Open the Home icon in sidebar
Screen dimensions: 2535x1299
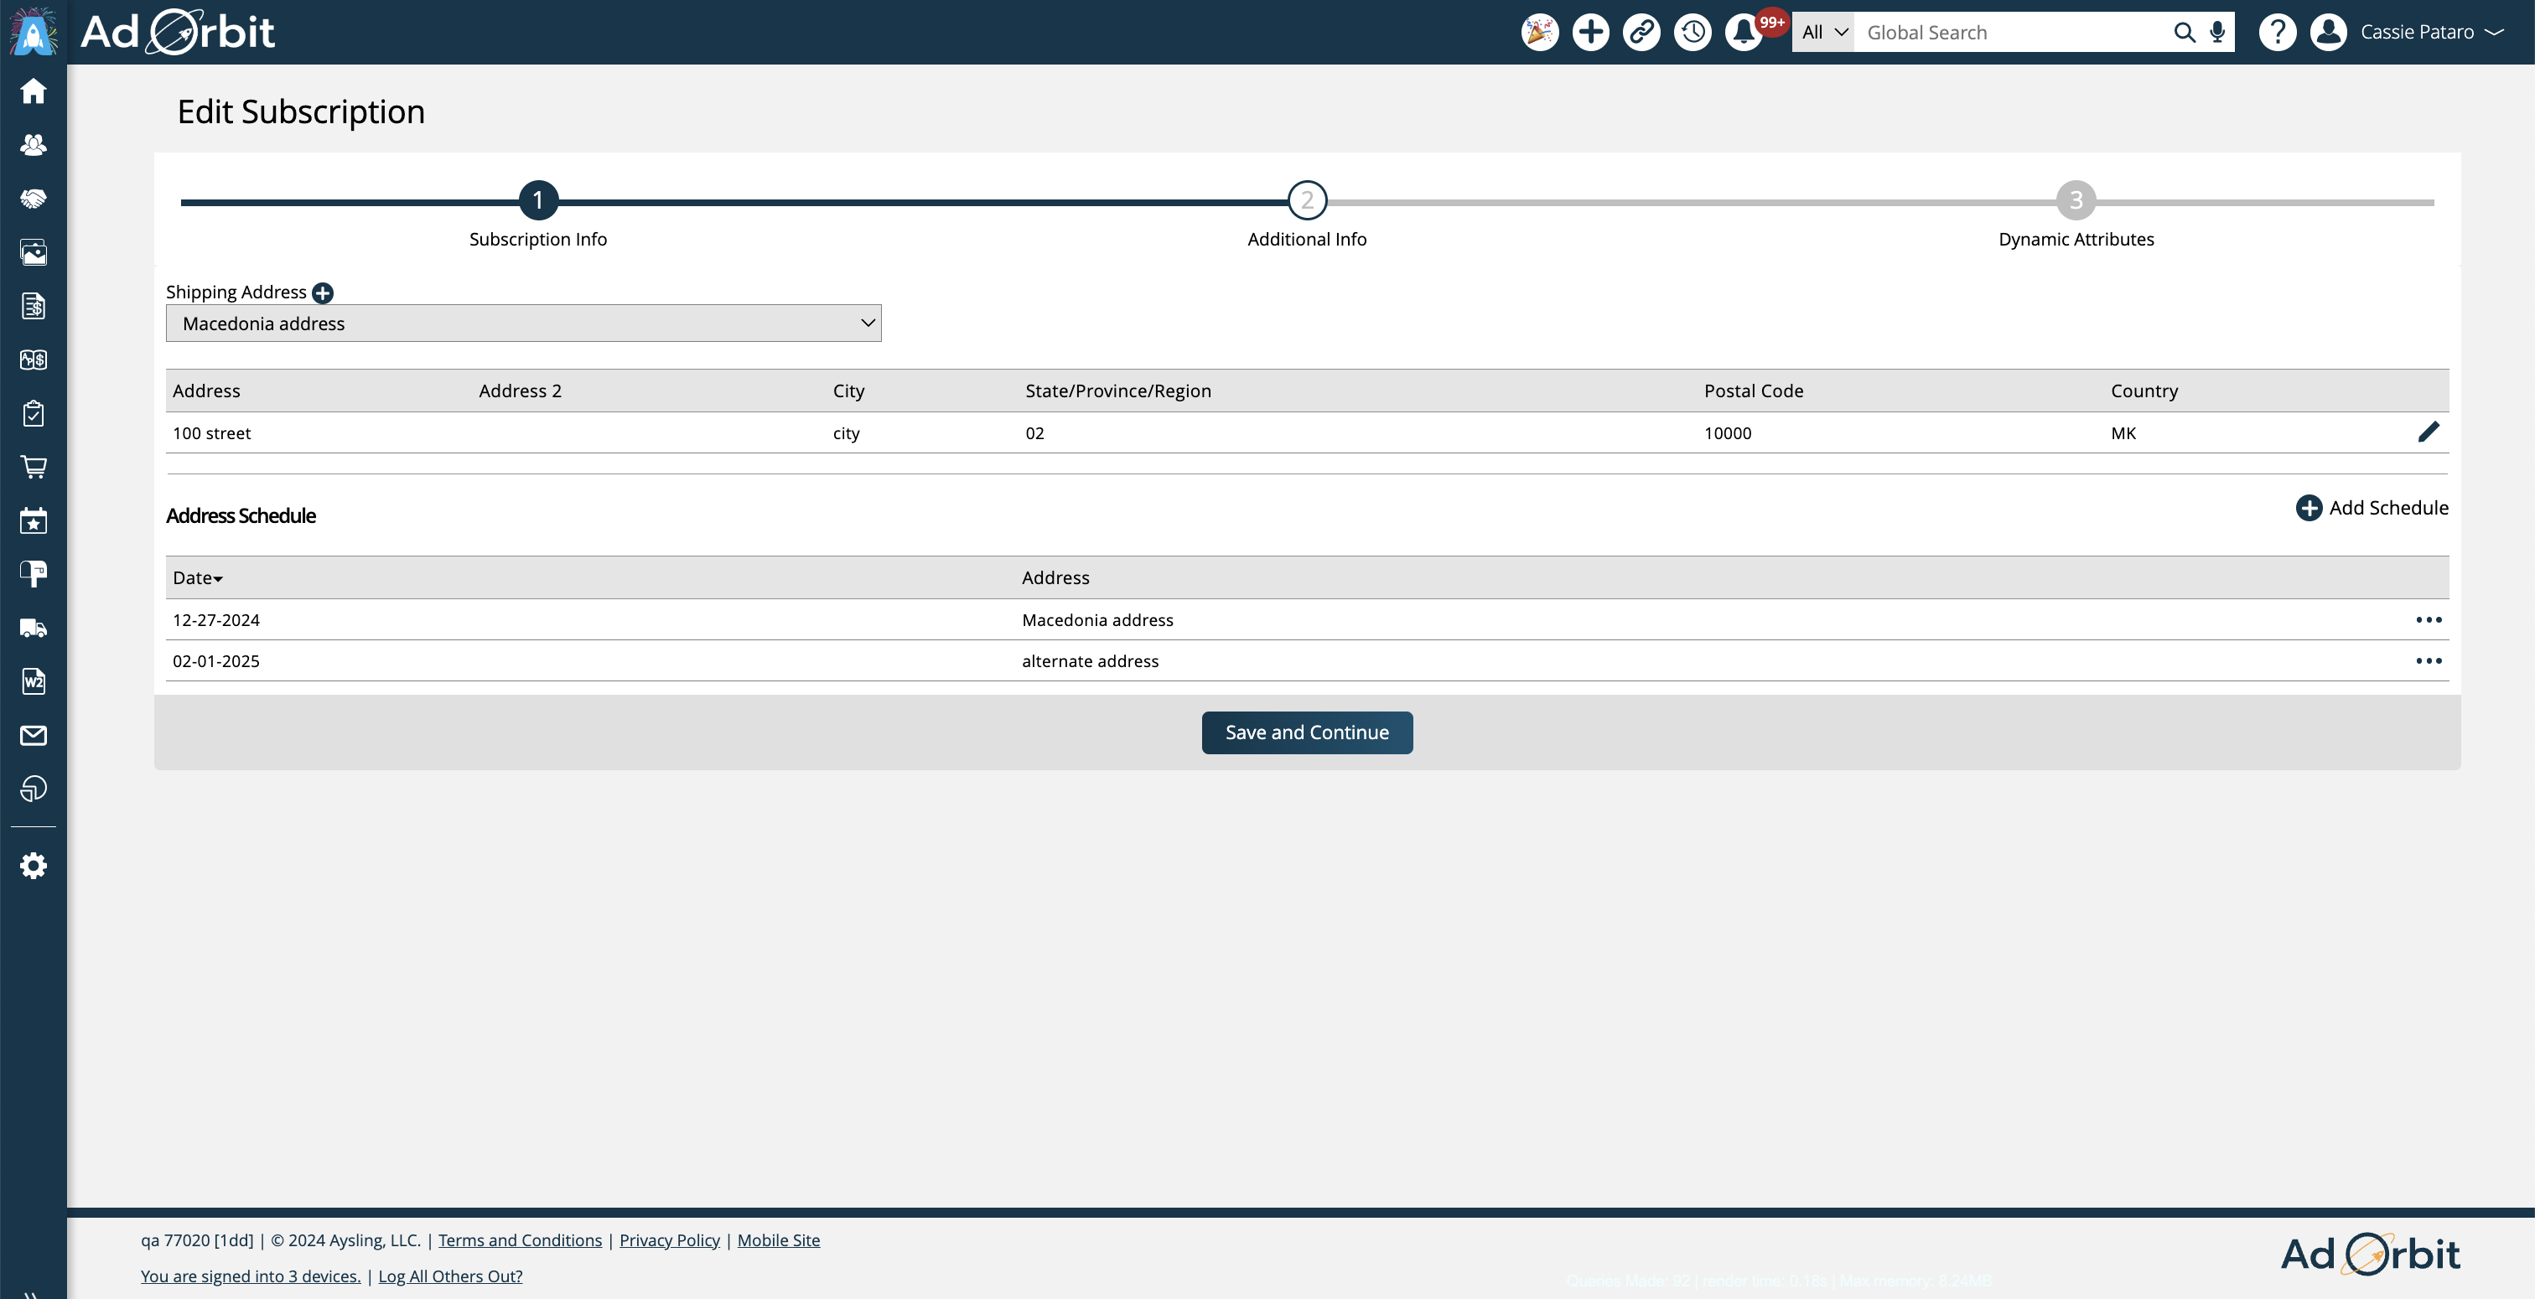(34, 91)
